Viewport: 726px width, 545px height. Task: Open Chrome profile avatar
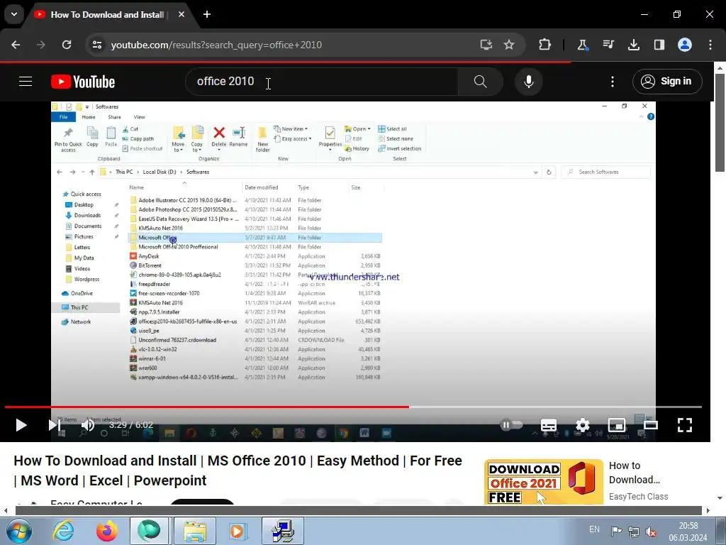pyautogui.click(x=685, y=45)
